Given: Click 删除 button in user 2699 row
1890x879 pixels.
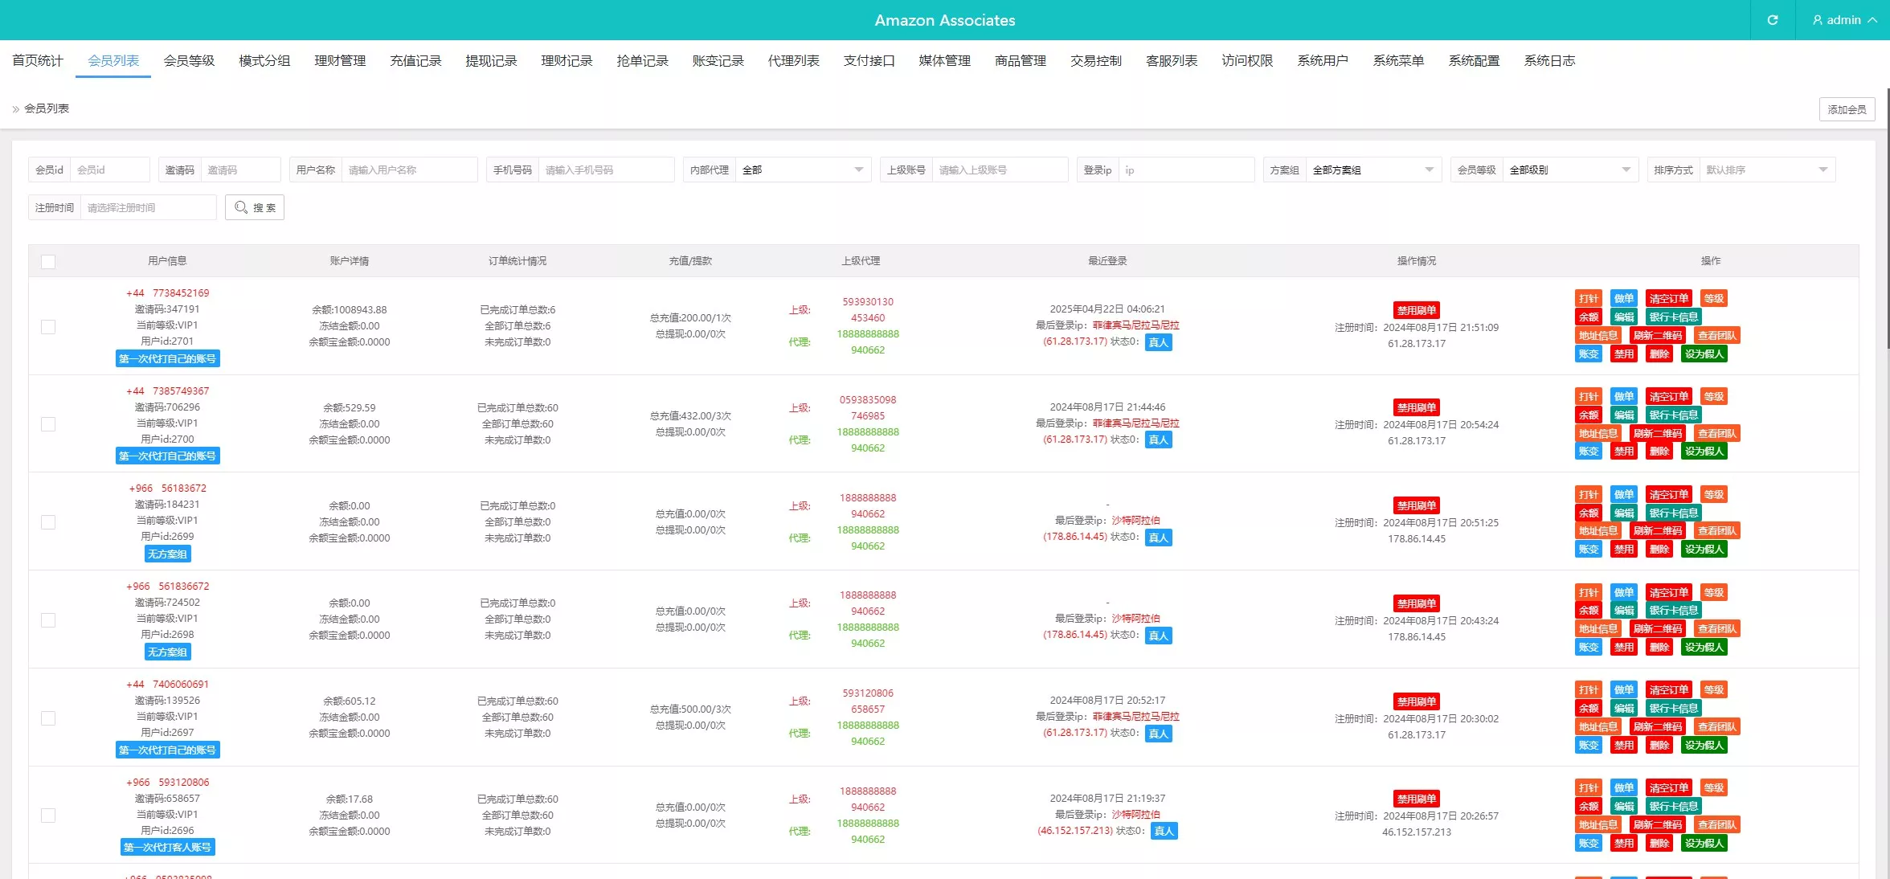Looking at the screenshot, I should click(x=1659, y=549).
